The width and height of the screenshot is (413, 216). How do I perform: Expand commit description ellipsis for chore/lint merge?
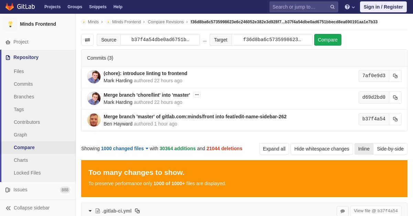197,95
